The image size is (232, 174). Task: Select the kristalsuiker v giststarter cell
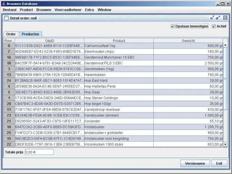[119, 133]
